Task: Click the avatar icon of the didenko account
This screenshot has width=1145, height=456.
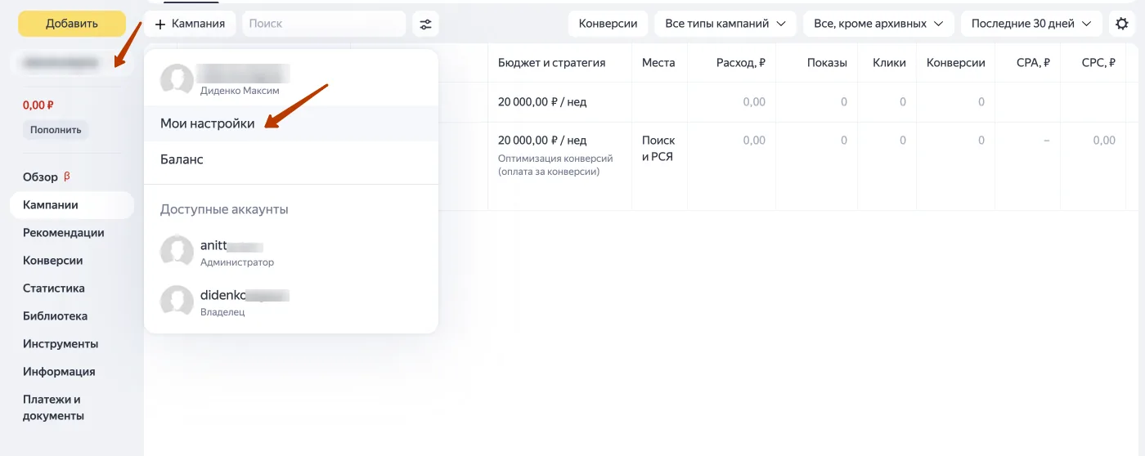Action: (177, 302)
